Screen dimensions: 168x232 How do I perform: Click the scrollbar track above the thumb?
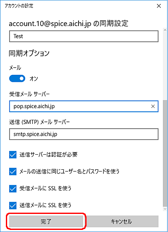point(165,66)
